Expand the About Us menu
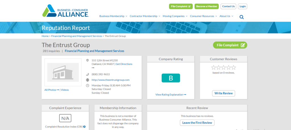The height and width of the screenshot is (130, 291). [226, 16]
